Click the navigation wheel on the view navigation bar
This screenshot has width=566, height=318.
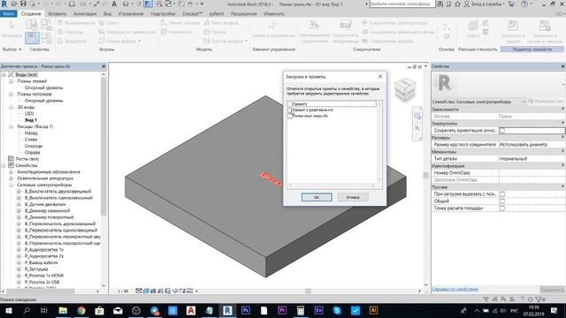pyautogui.click(x=417, y=116)
